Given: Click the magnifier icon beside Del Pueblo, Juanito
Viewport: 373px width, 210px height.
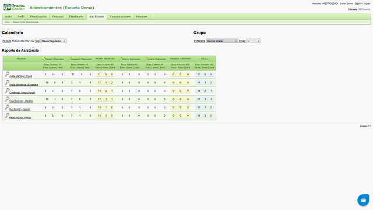Looking at the screenshot, I should pyautogui.click(x=7, y=107).
